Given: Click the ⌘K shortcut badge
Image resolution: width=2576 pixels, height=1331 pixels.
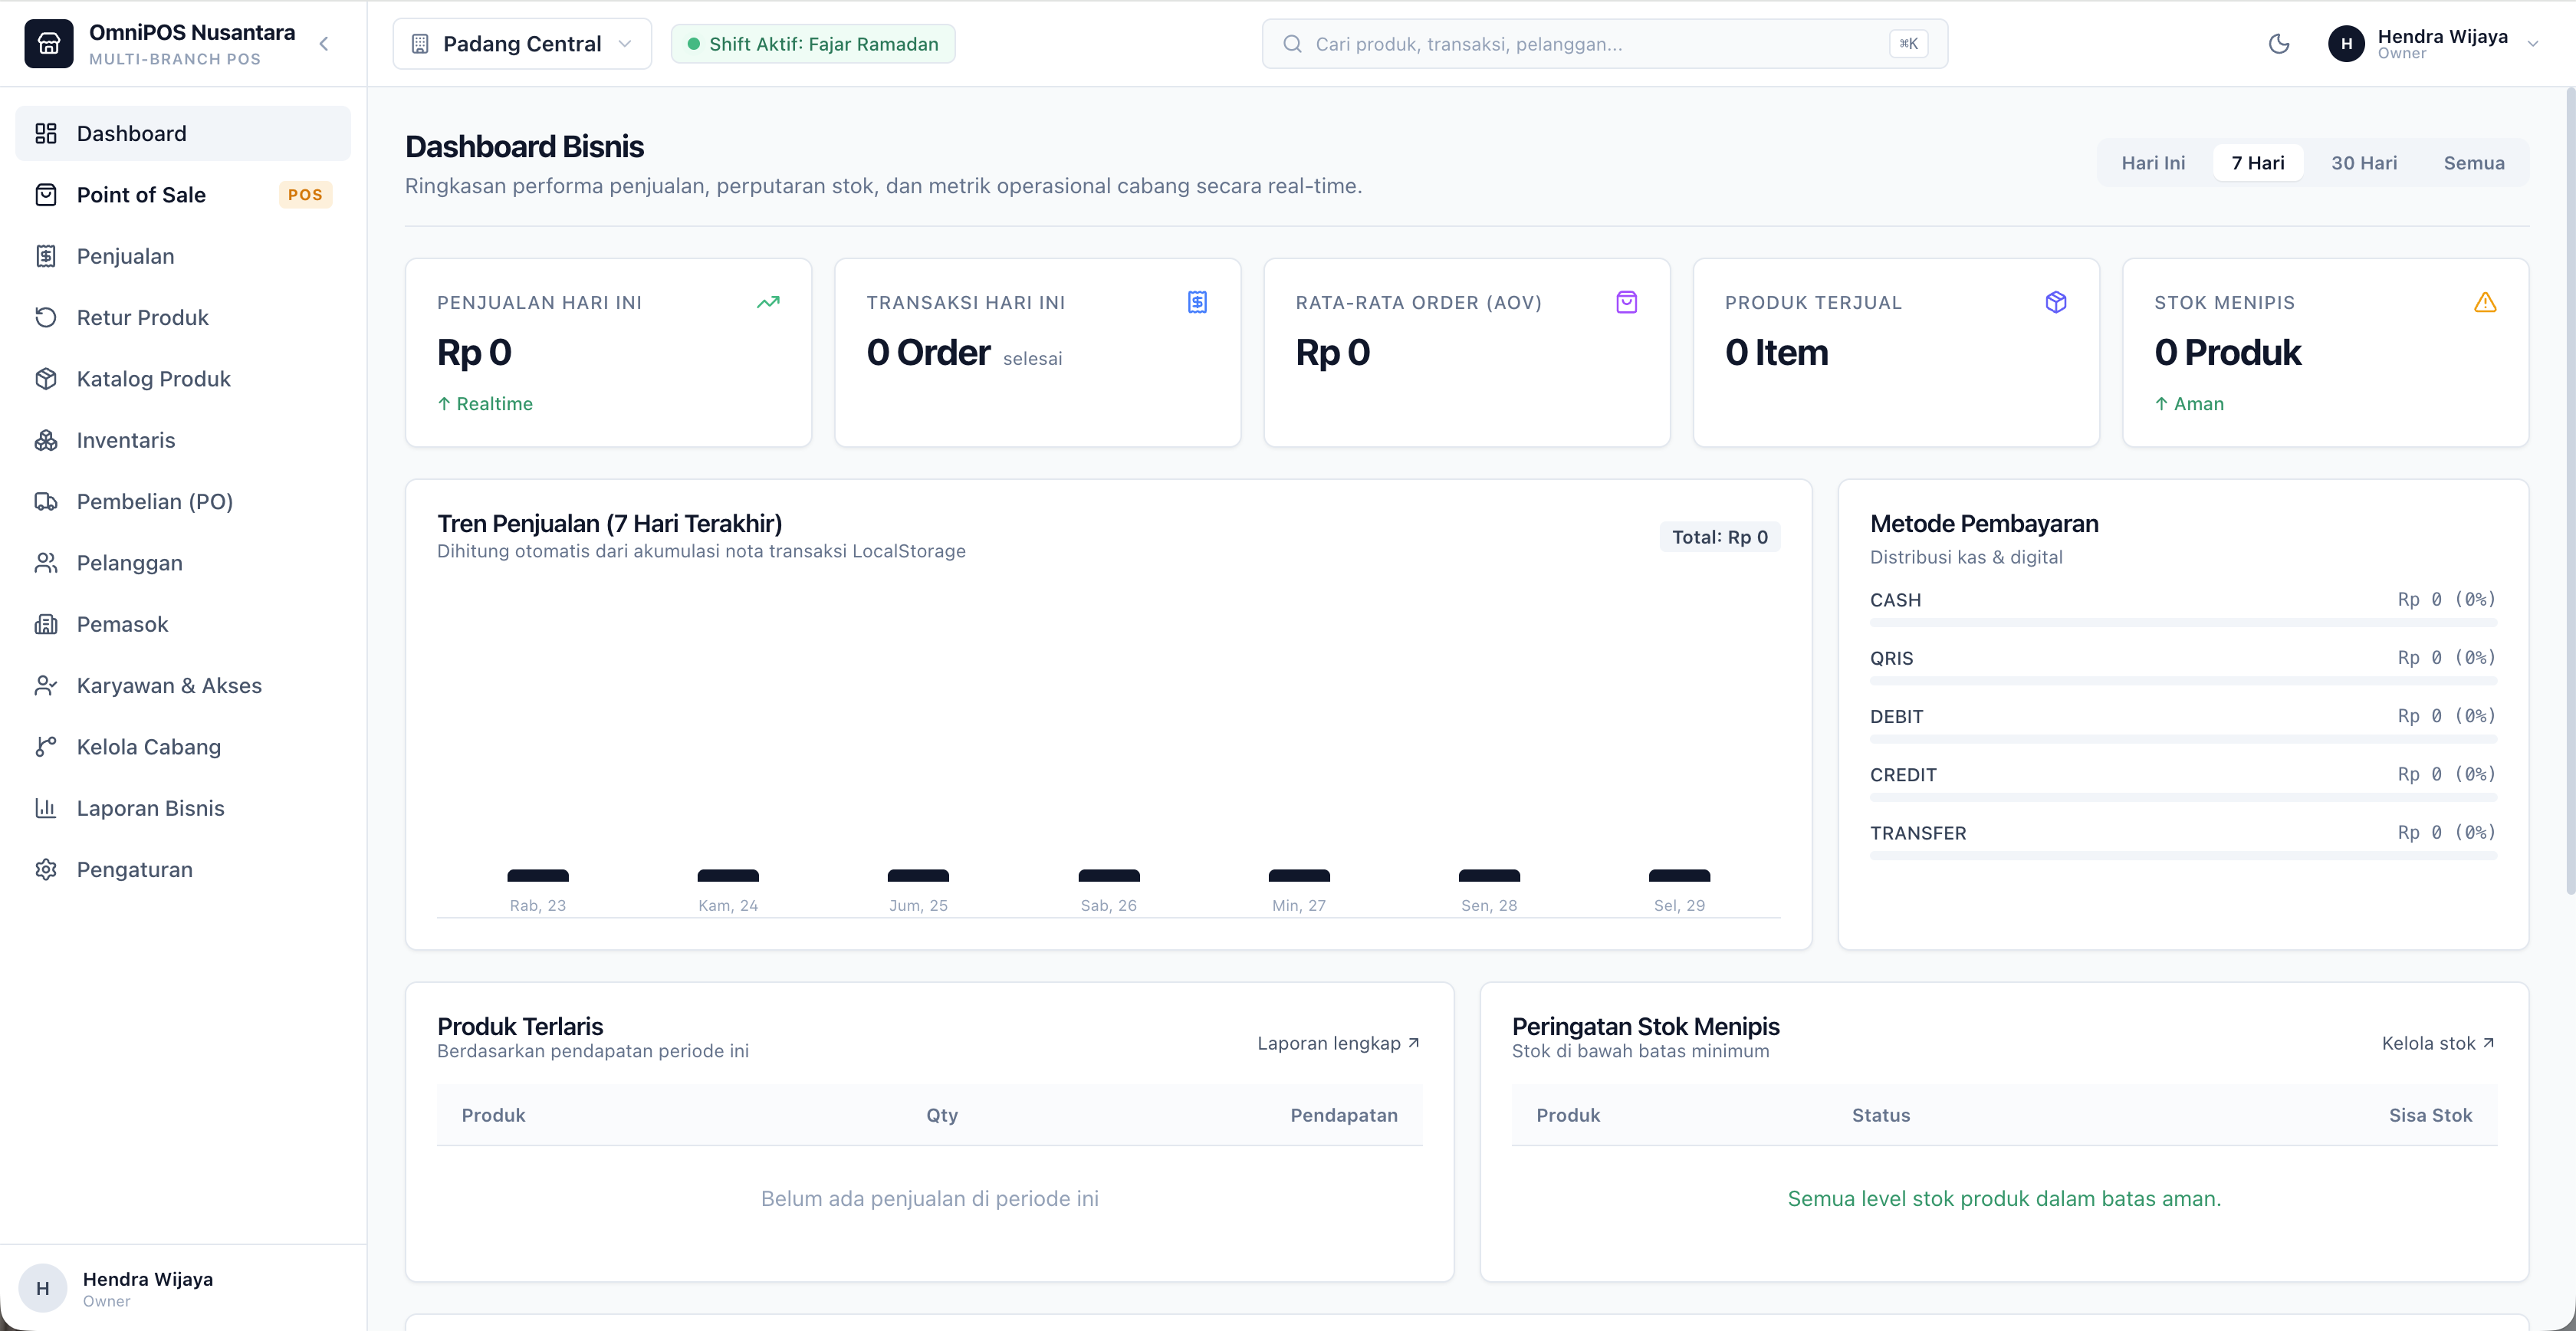Looking at the screenshot, I should (x=1908, y=44).
